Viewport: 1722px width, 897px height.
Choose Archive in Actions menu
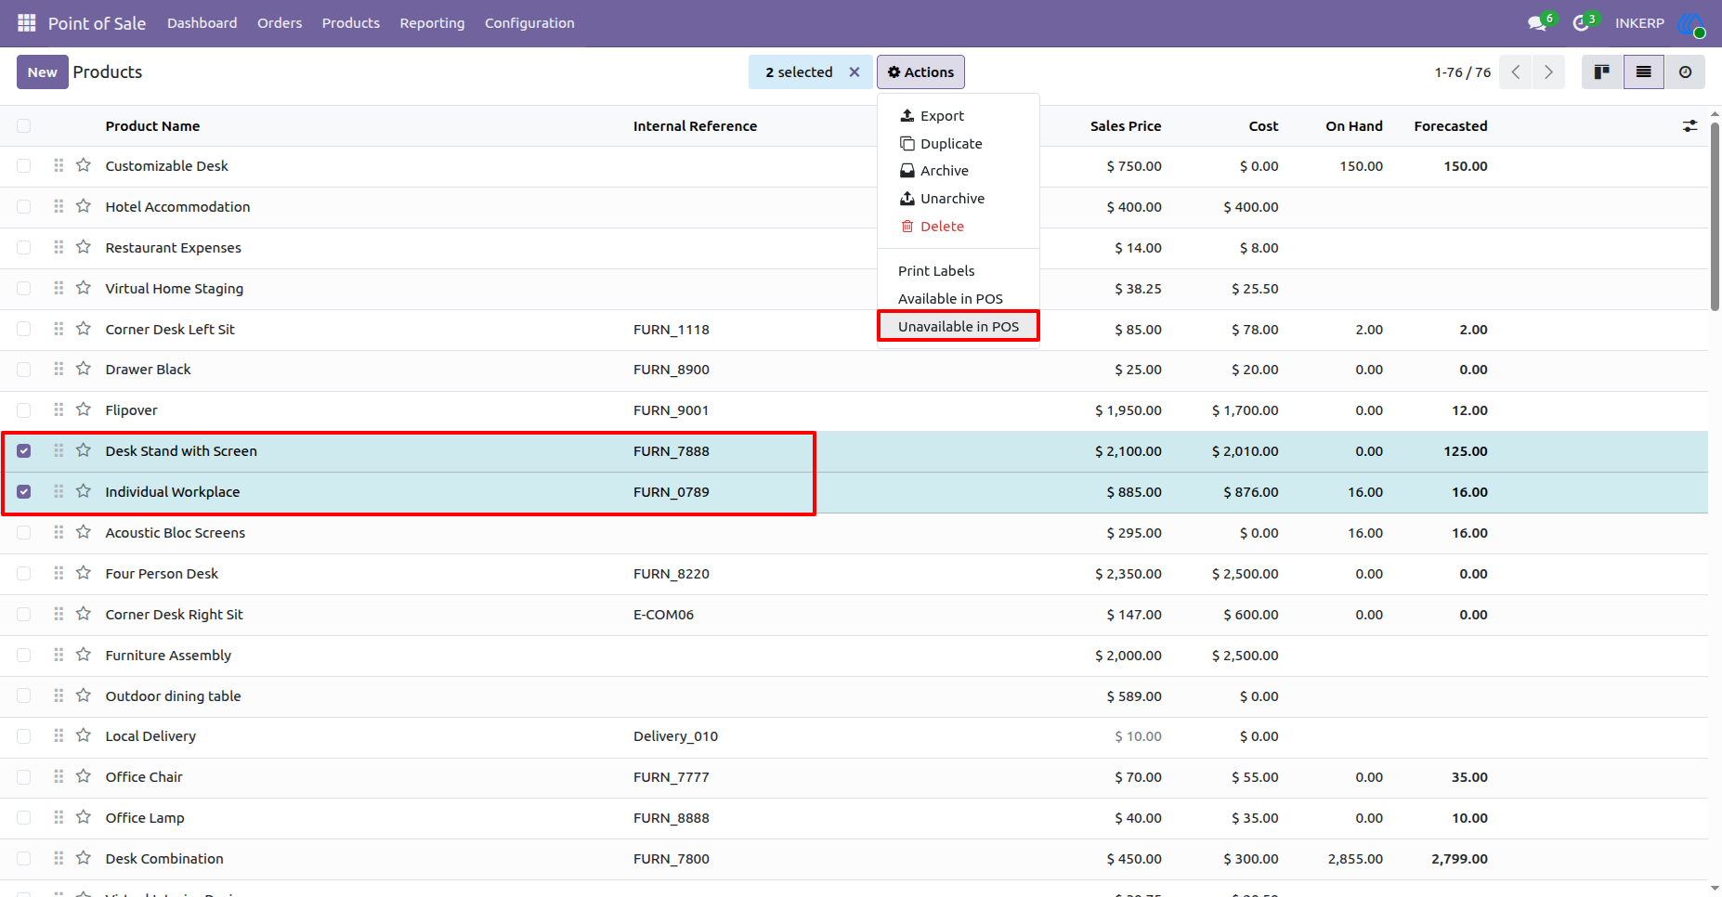coord(959,170)
